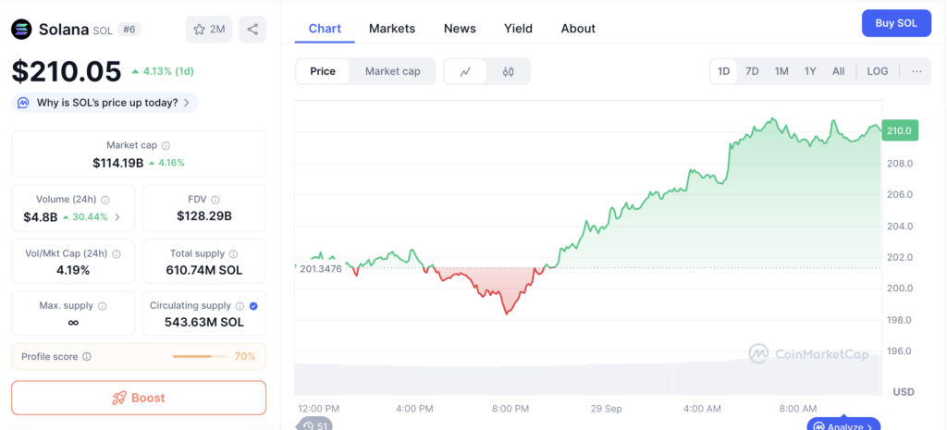Click AI icon in price question pill
Image resolution: width=947 pixels, height=430 pixels.
coord(23,103)
